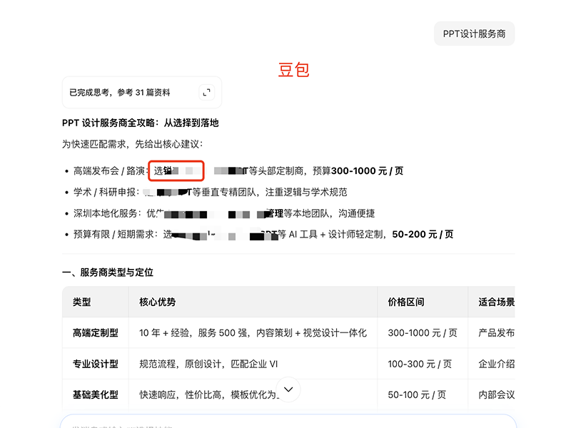
Task: Click the bold '50-200 元 / 页' text
Action: pos(423,234)
